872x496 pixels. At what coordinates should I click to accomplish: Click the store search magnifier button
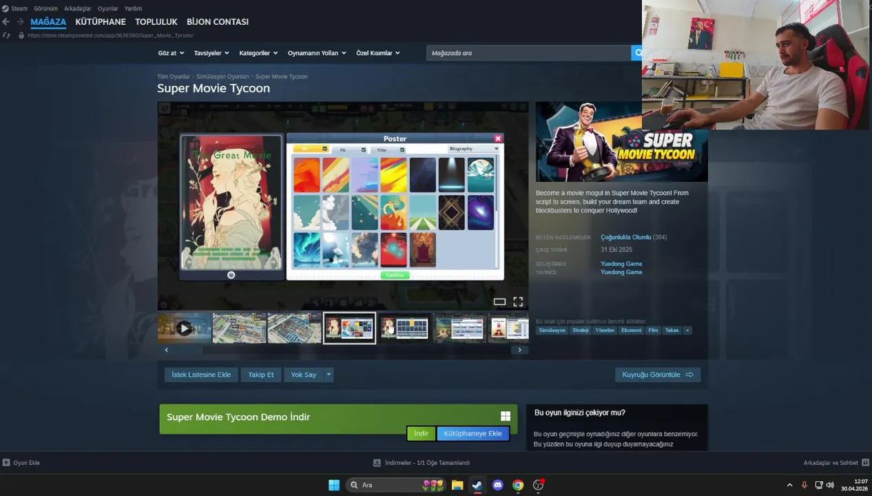click(x=637, y=53)
